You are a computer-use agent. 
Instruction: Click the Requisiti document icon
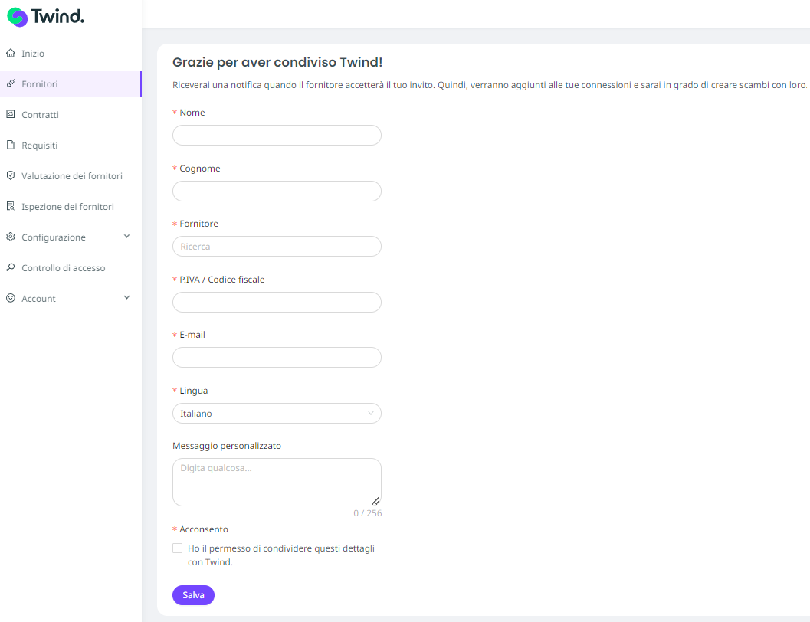pos(10,145)
